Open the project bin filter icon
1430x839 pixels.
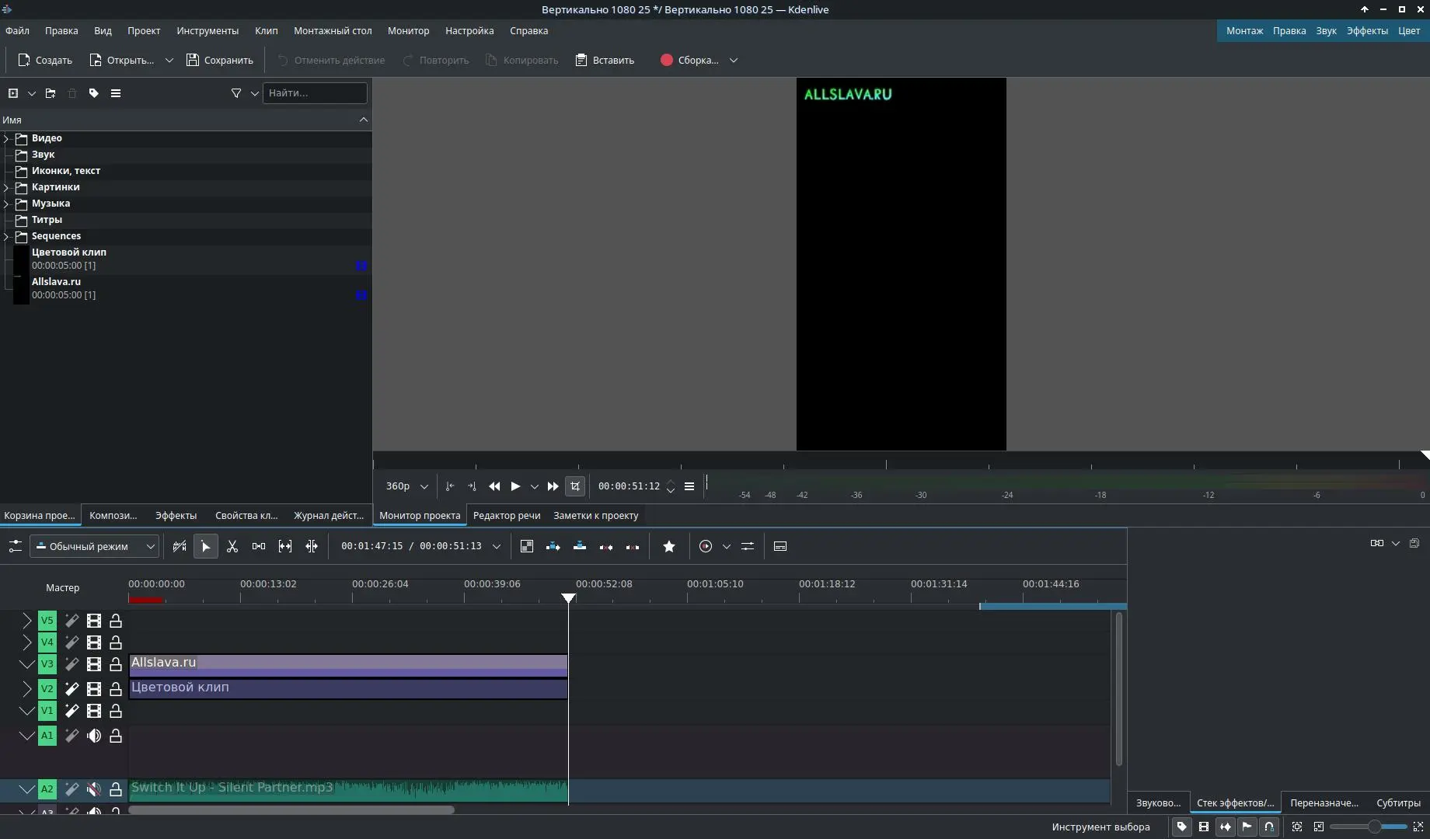(x=235, y=92)
